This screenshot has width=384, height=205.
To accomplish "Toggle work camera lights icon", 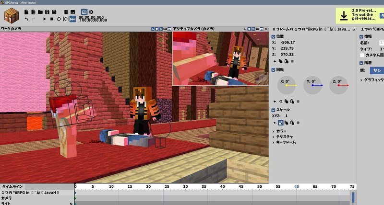I will pyautogui.click(x=157, y=29).
